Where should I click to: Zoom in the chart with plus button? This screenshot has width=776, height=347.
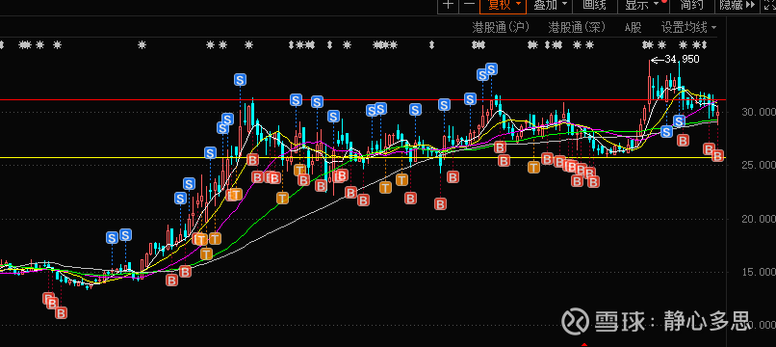click(448, 5)
